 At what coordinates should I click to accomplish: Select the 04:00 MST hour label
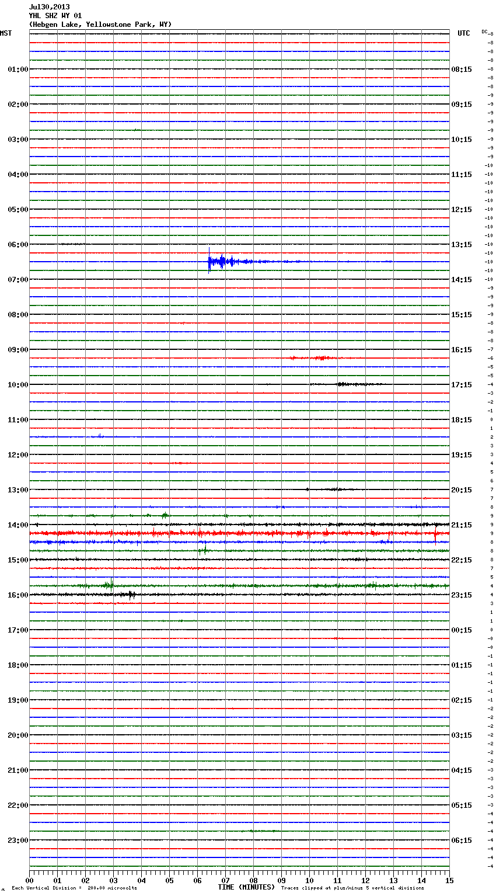18,175
